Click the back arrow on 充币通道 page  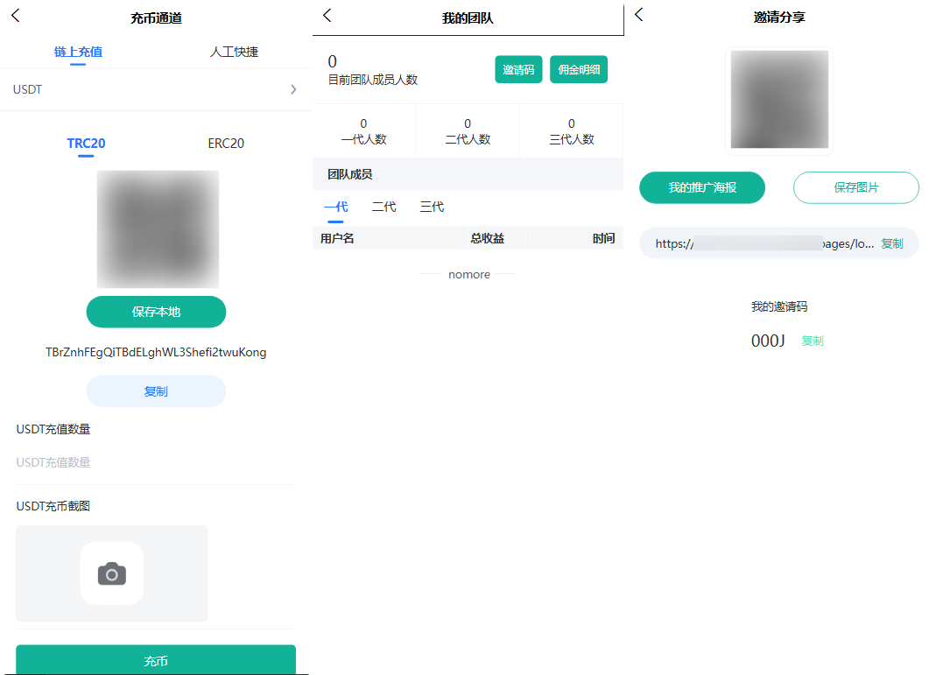[x=15, y=16]
